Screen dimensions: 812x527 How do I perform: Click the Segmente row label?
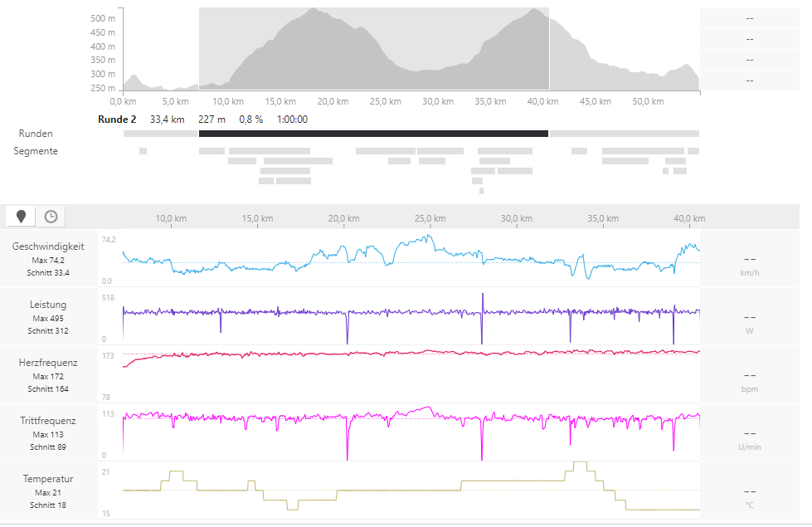click(36, 151)
